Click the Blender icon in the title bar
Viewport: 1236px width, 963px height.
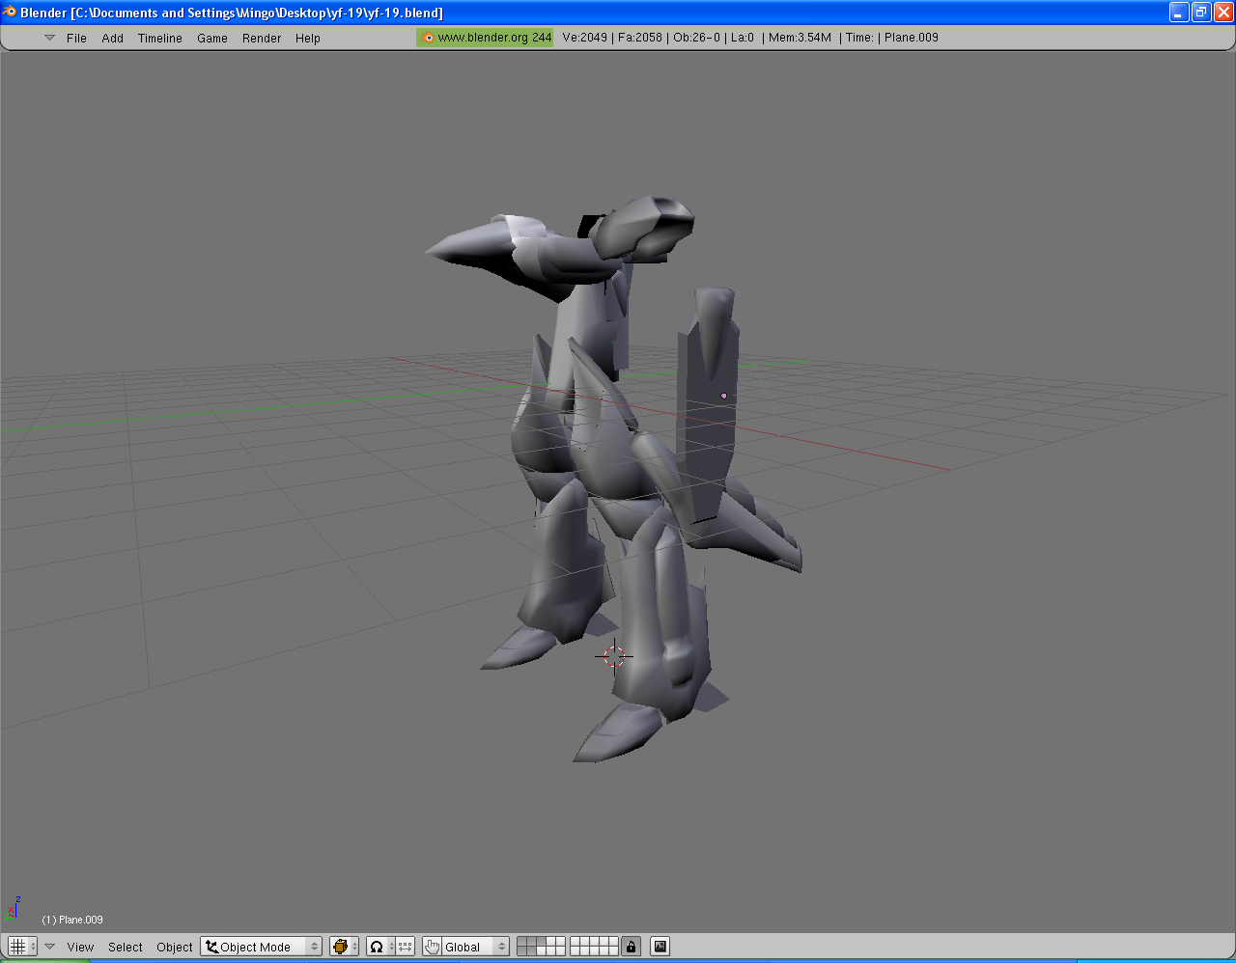click(x=11, y=13)
